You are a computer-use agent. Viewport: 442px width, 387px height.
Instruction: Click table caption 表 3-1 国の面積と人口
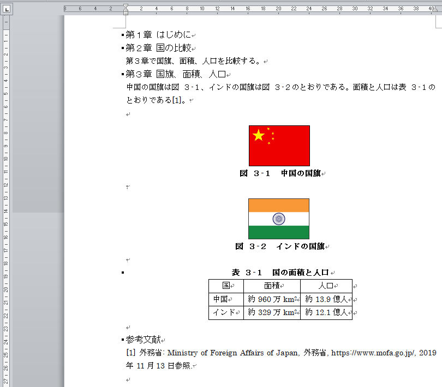[x=280, y=273]
